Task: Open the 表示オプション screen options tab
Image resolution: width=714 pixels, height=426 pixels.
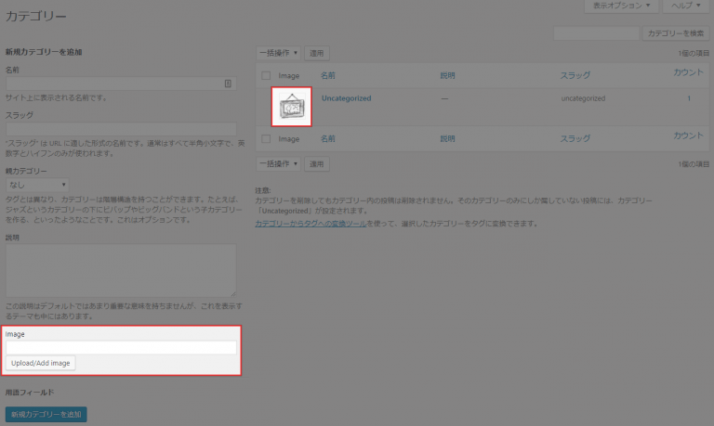Action: pyautogui.click(x=621, y=6)
